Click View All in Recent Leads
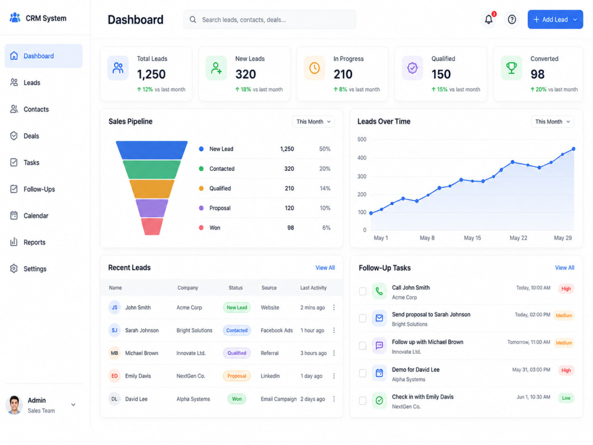This screenshot has height=445, width=593. [x=325, y=268]
